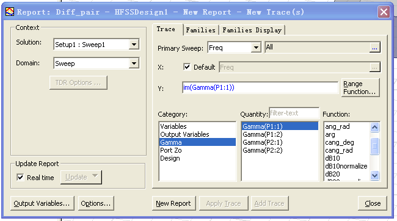Select quantity Gamma(P2:1)
The height and width of the screenshot is (221, 397).
tap(280, 142)
